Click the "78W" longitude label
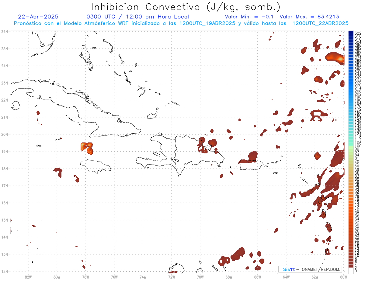 tap(85, 277)
